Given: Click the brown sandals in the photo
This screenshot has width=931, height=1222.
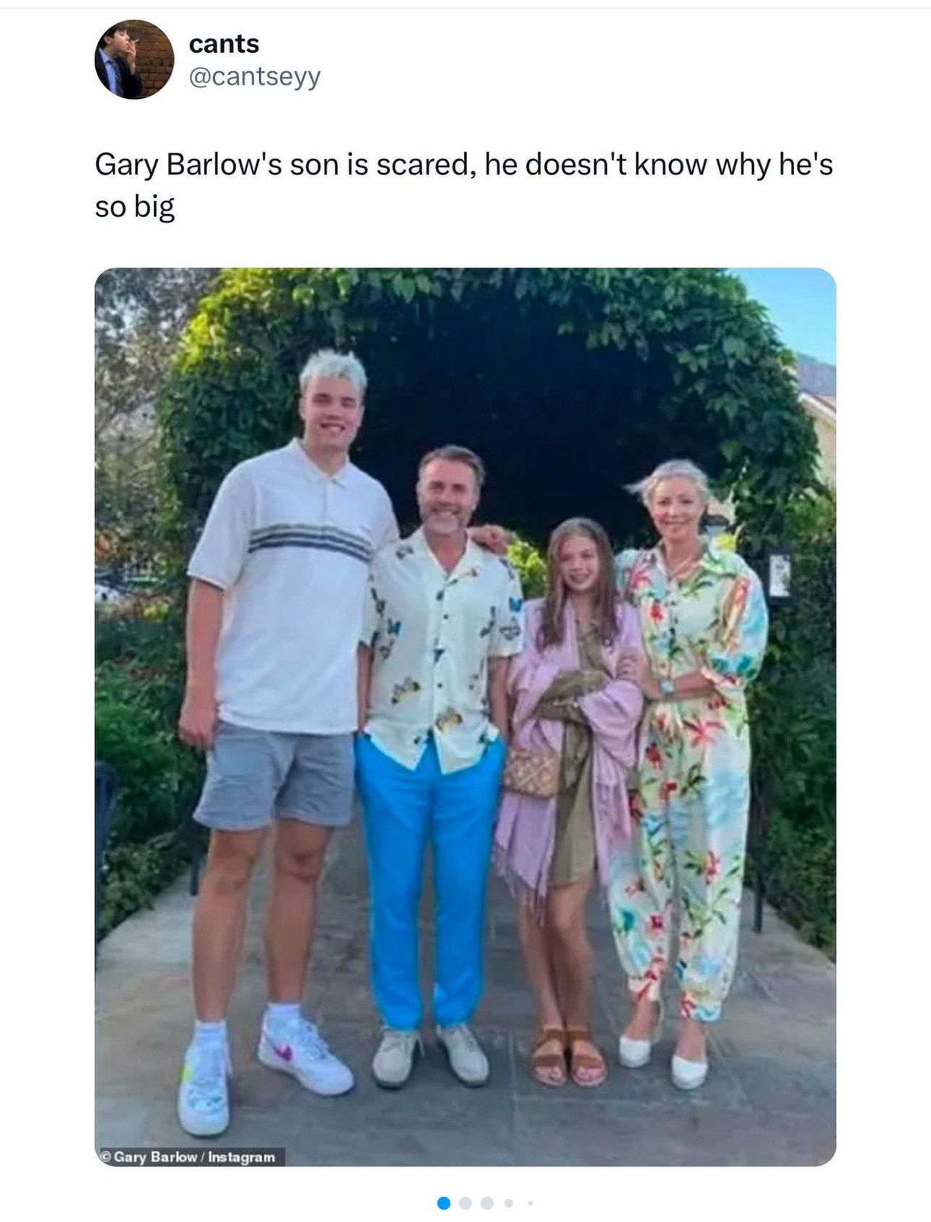Looking at the screenshot, I should coord(569,1057).
